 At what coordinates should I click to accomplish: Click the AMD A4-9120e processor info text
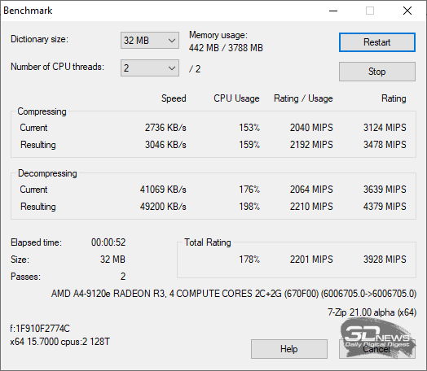pos(234,294)
